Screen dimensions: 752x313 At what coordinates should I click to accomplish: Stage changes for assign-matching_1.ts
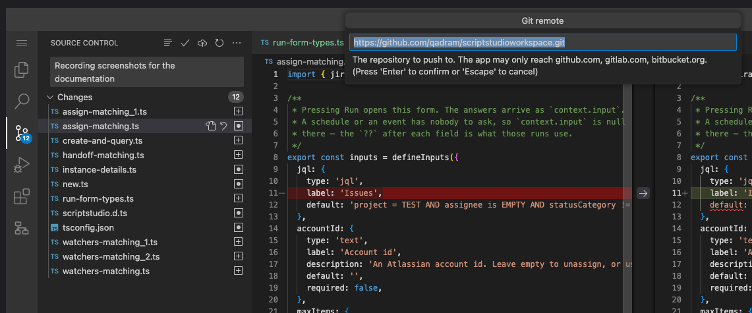(x=238, y=111)
